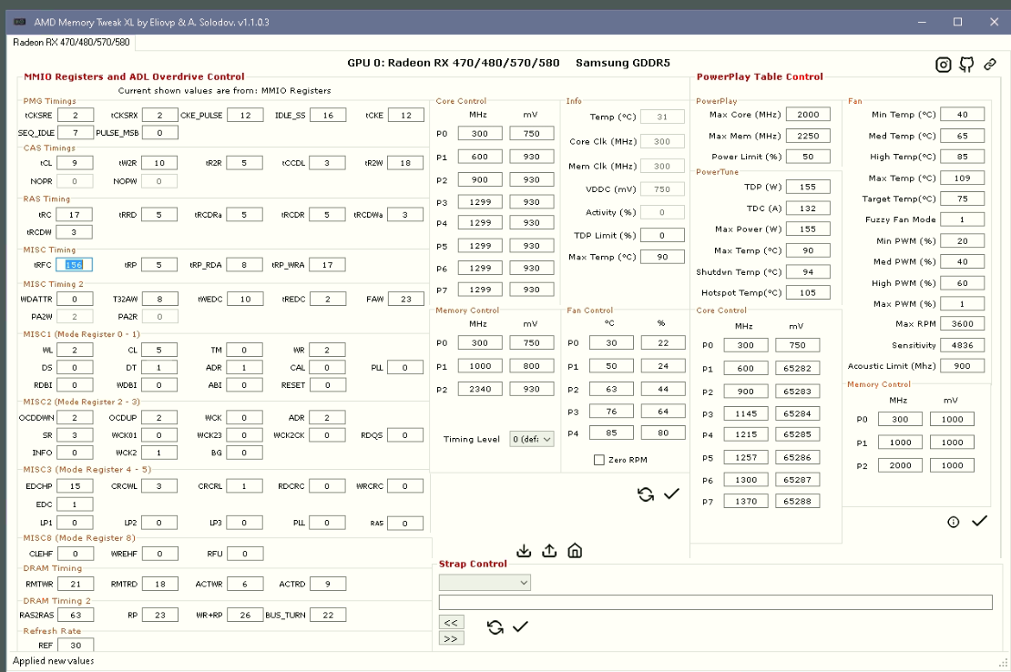This screenshot has height=672, width=1011.
Task: Click Info Max Temp field showing 90
Action: pyautogui.click(x=662, y=257)
